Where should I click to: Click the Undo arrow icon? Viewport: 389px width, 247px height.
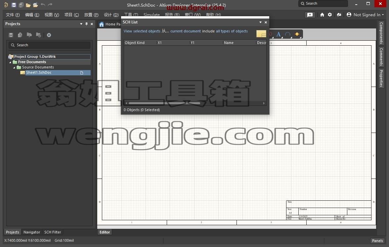43,5
